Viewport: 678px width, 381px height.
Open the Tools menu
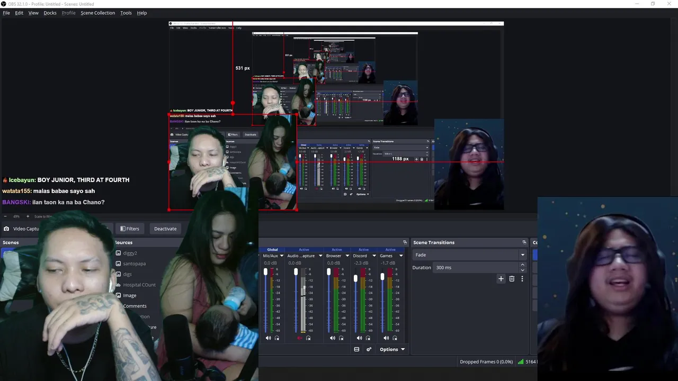click(126, 13)
